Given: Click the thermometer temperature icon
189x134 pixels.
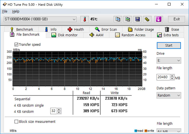Looking at the screenshot, I should 84,19.
